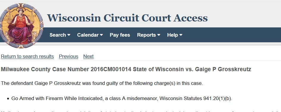Click case number 2016CM001014 in the heading
This screenshot has width=281, height=112.
pyautogui.click(x=111, y=69)
